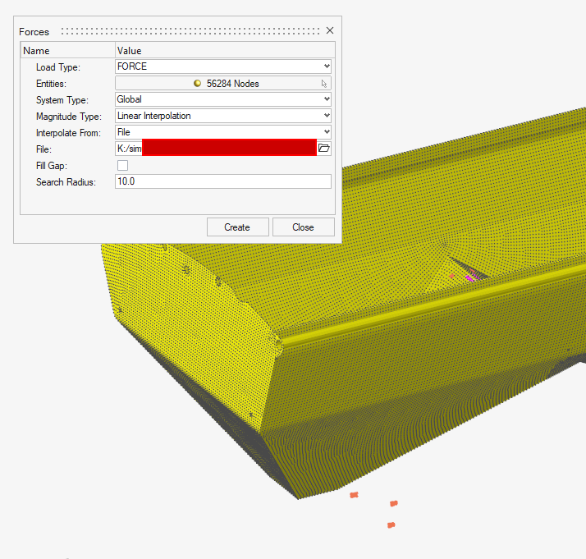Click the Load Type label
Viewport: 586px width, 559px height.
(58, 67)
